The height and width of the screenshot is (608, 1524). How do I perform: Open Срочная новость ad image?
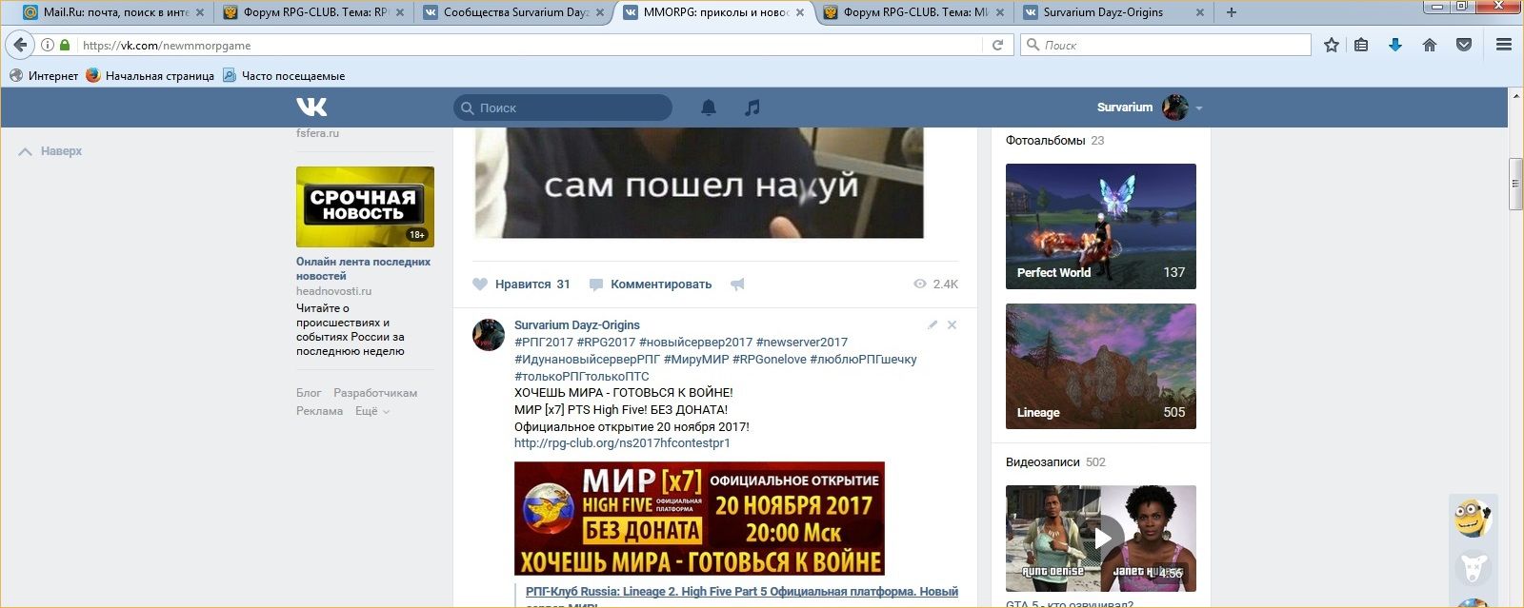click(x=365, y=207)
